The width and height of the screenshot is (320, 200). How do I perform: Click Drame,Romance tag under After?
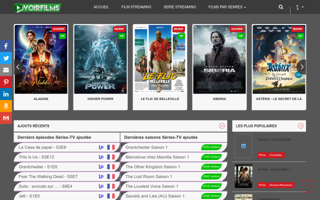click(x=281, y=185)
